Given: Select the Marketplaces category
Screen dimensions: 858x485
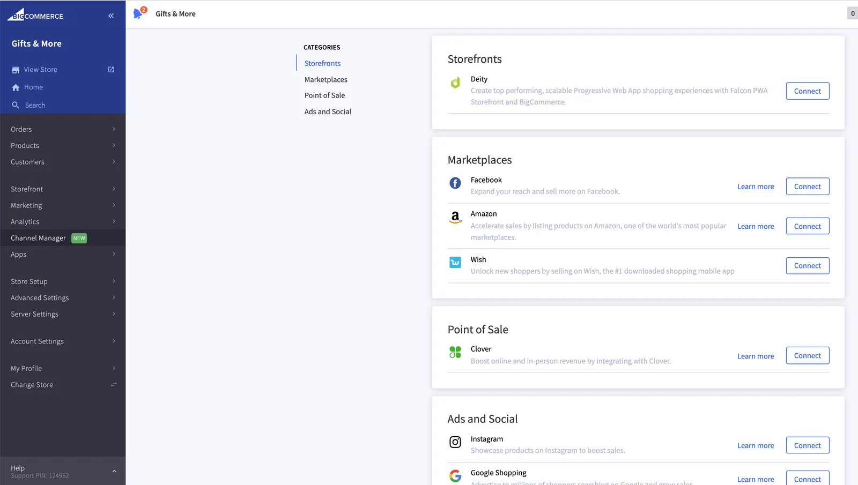Looking at the screenshot, I should pyautogui.click(x=326, y=79).
